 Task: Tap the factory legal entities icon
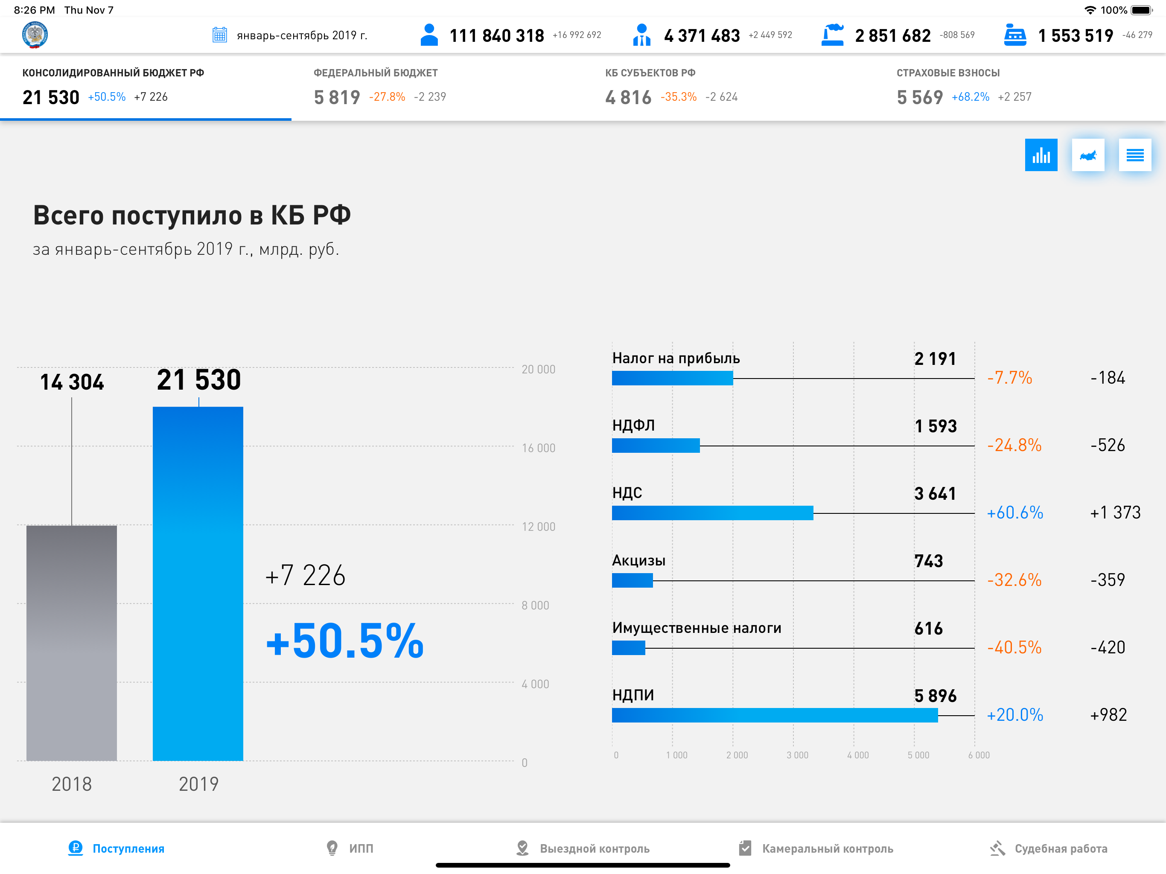point(833,35)
